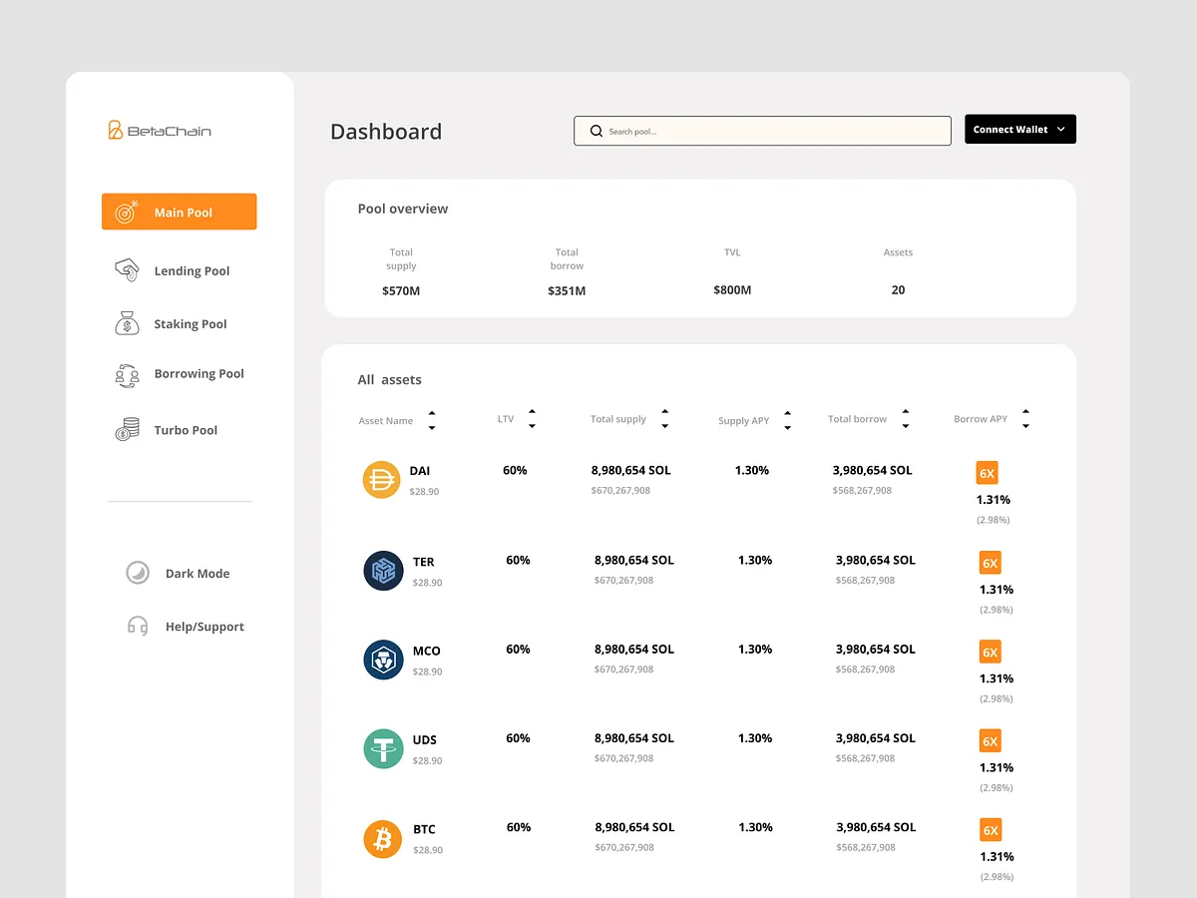Viewport: 1197px width, 898px height.
Task: Click the 6X badge in DAI row
Action: click(987, 473)
